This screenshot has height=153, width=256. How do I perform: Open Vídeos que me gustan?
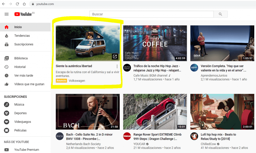25,84
